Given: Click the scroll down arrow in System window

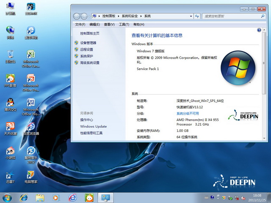Looking at the screenshot, I should pos(264,138).
